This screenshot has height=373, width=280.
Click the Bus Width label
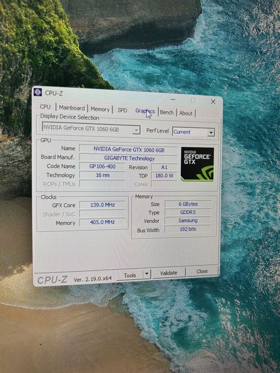pyautogui.click(x=148, y=230)
